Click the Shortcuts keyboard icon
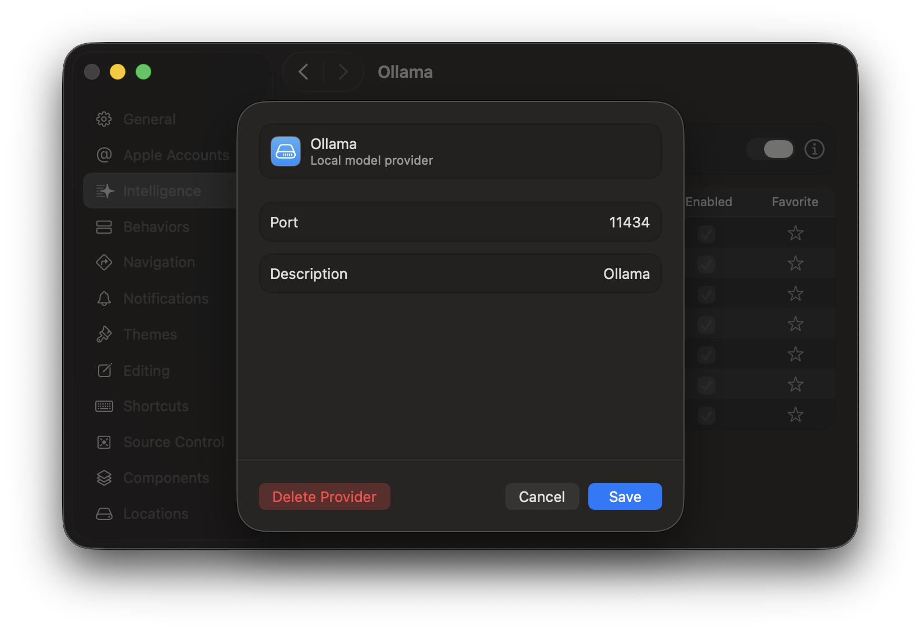 pos(104,406)
